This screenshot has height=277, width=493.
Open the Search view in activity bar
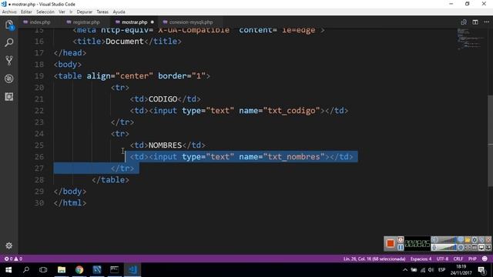(x=9, y=42)
